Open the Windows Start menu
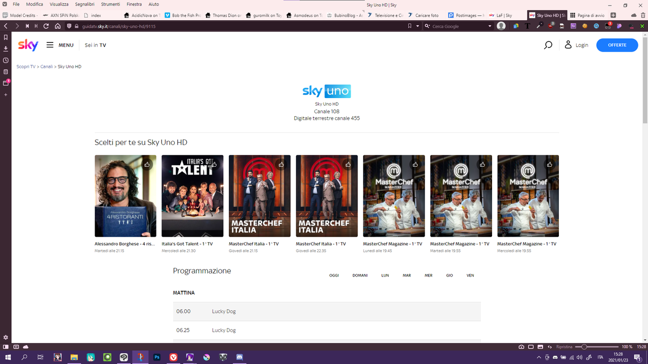648x364 pixels. pyautogui.click(x=8, y=357)
